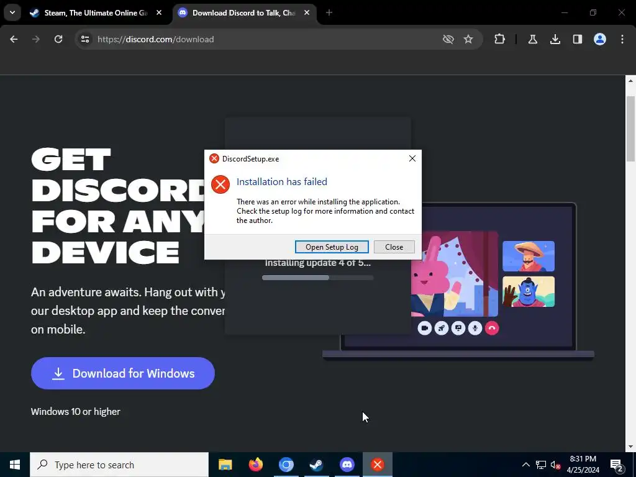This screenshot has width=636, height=477.
Task: Click the page vertical scrollbar thumb
Action: point(630,129)
